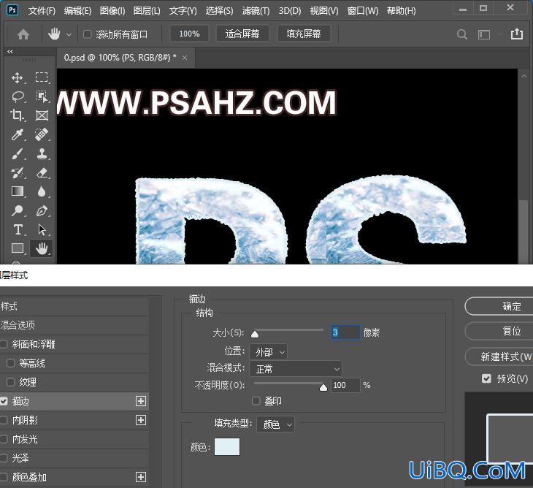Enable 内发光 style checkbox
Image resolution: width=533 pixels, height=488 pixels.
pyautogui.click(x=4, y=439)
